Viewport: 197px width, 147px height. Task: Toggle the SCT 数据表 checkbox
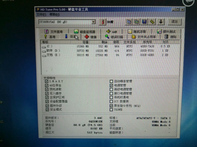(x=111, y=101)
